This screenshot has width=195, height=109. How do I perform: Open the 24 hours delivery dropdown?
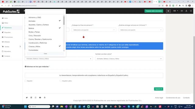click(x=141, y=30)
